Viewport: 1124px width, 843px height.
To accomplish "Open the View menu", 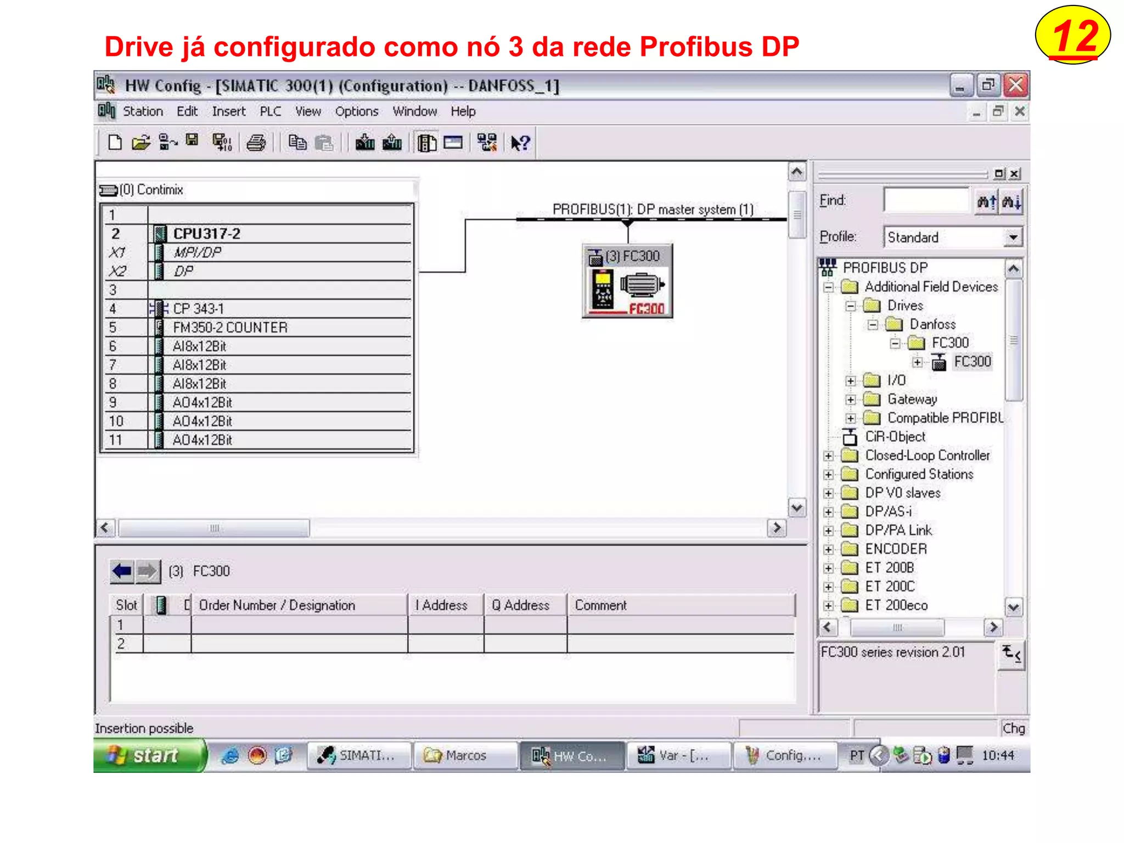I will click(308, 111).
